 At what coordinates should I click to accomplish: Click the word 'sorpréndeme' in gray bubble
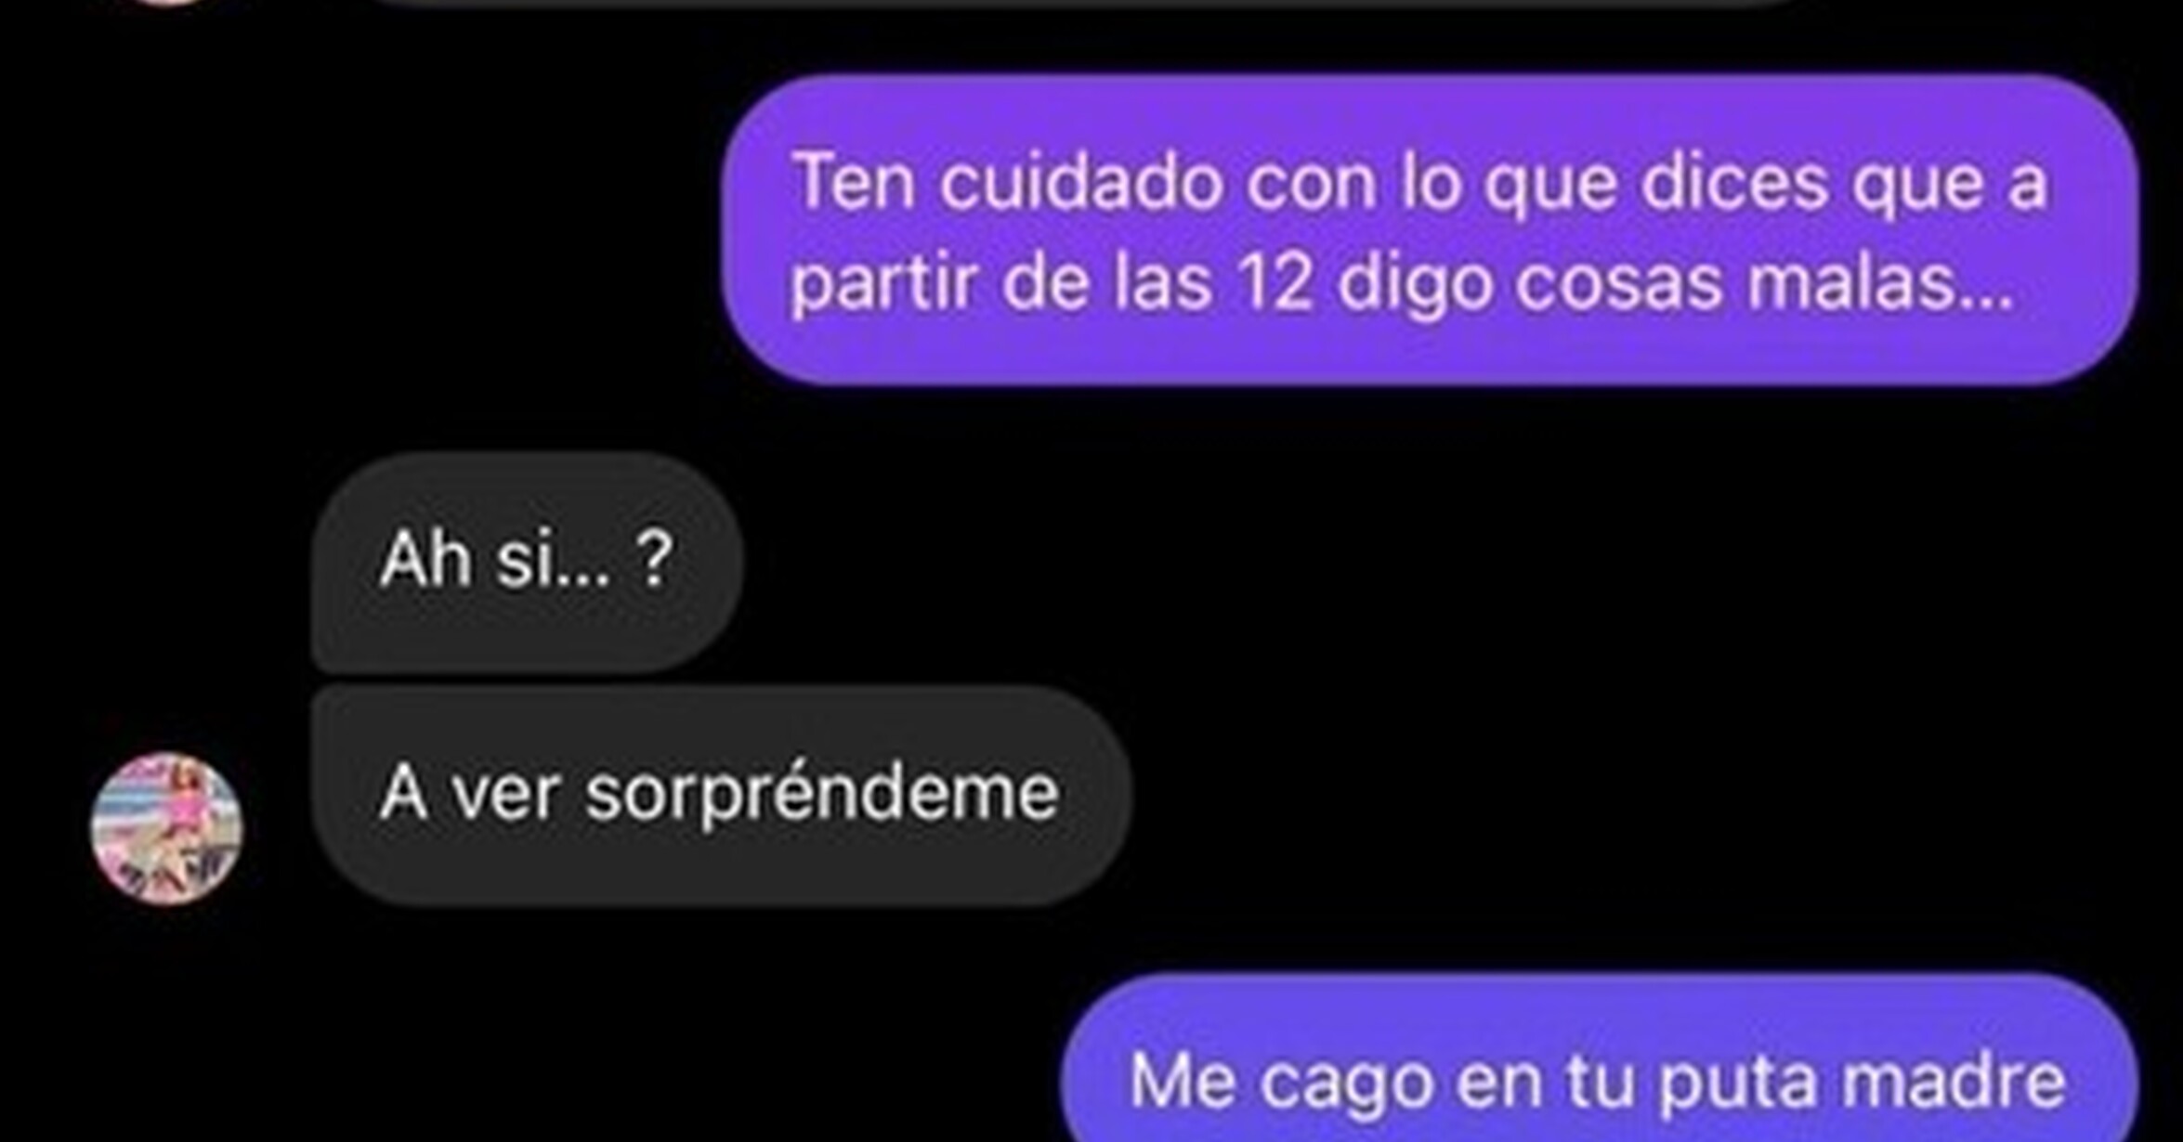(822, 795)
